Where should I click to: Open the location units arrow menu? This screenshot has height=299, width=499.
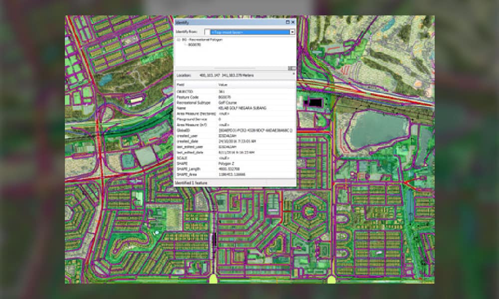tap(293, 74)
